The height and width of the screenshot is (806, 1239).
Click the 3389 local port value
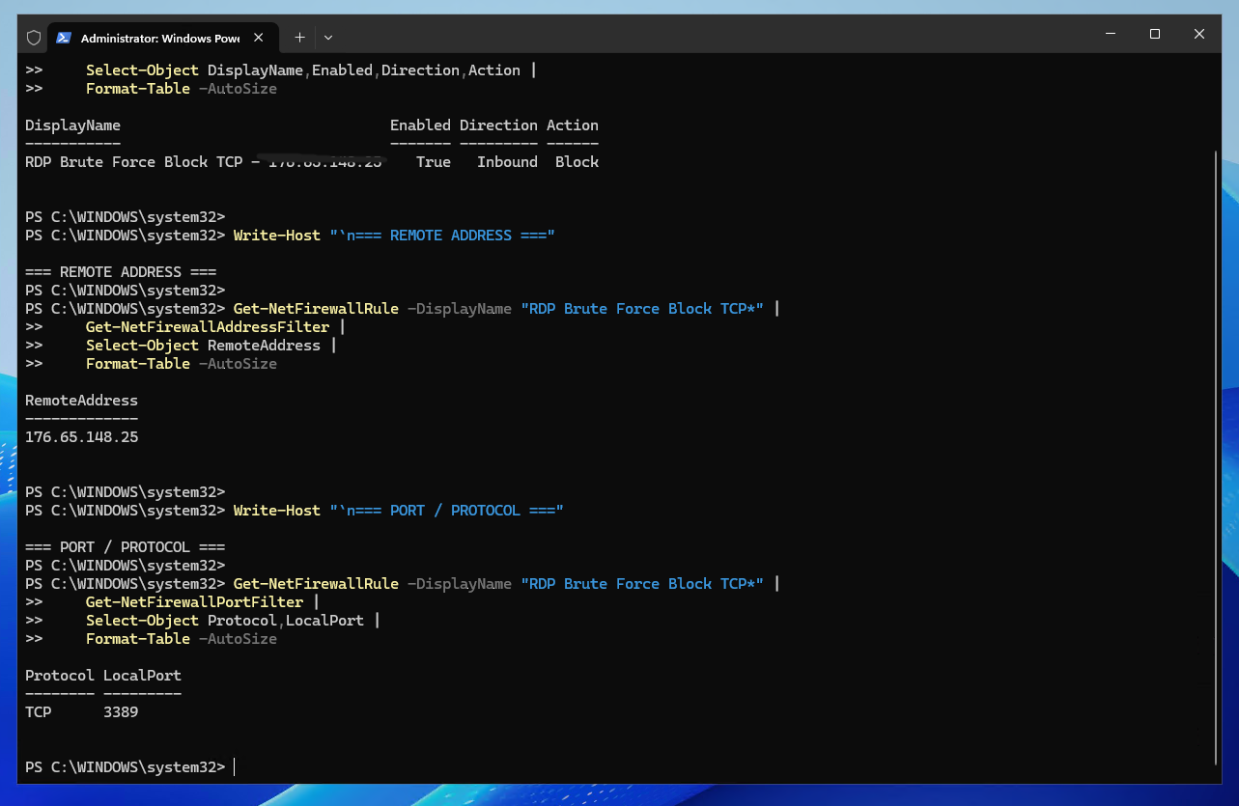(x=121, y=712)
